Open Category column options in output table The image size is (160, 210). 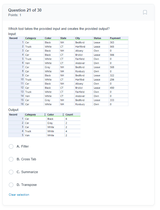(x=45, y=115)
